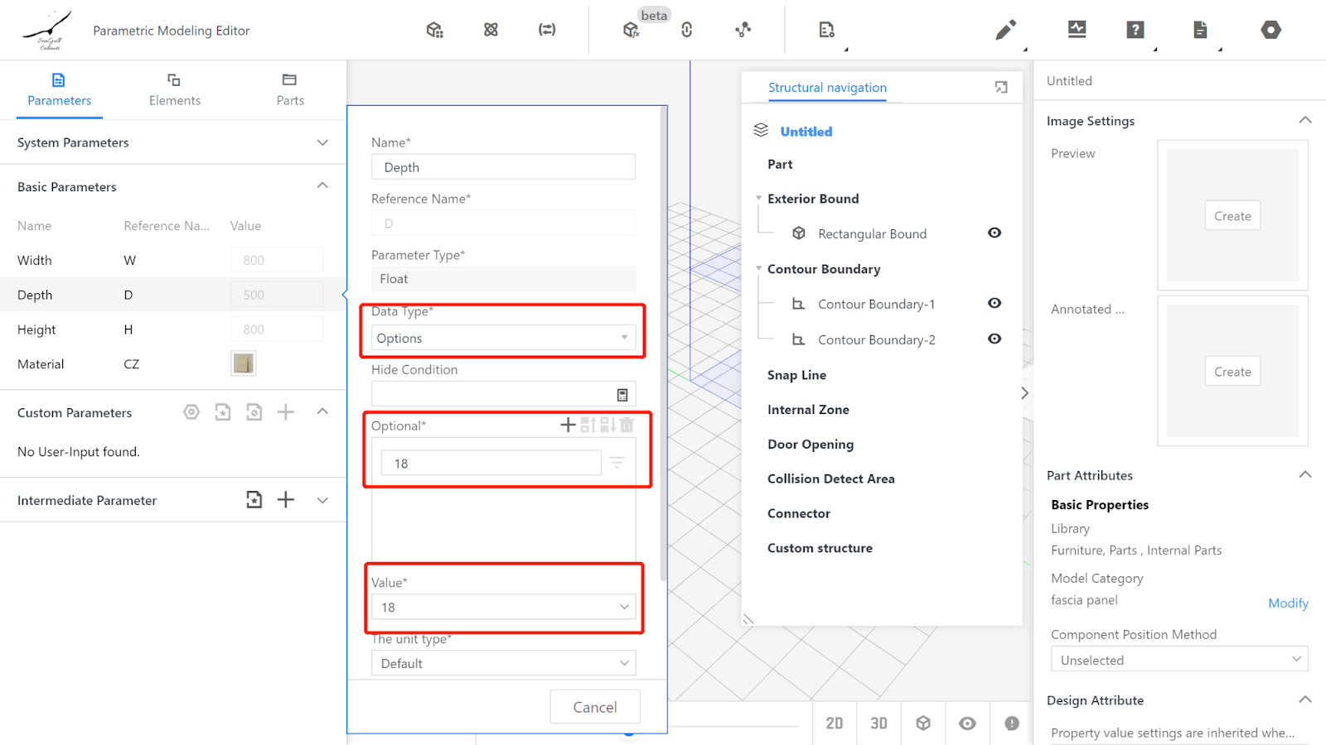The image size is (1326, 745).
Task: Open the hexagon settings icon
Action: pyautogui.click(x=1270, y=30)
